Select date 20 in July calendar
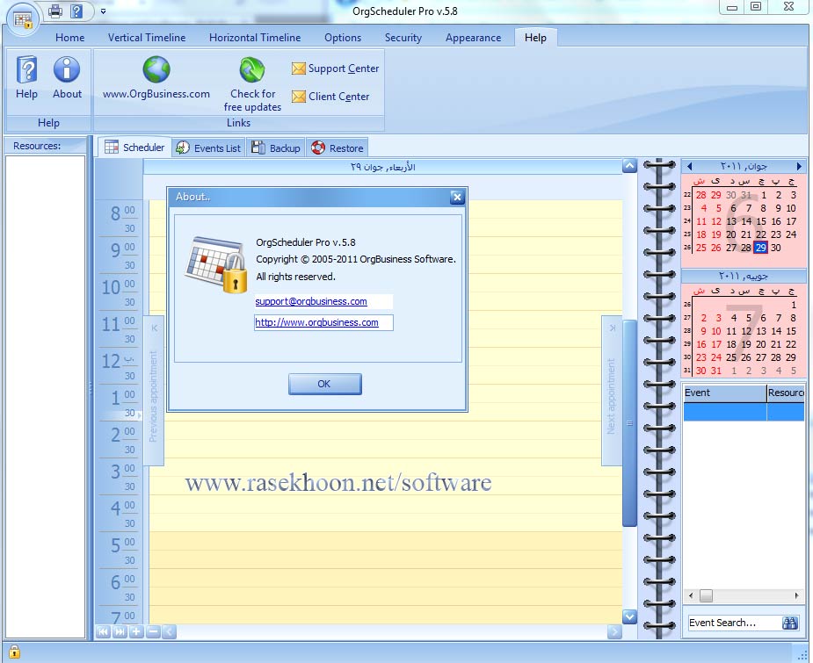 [760, 344]
